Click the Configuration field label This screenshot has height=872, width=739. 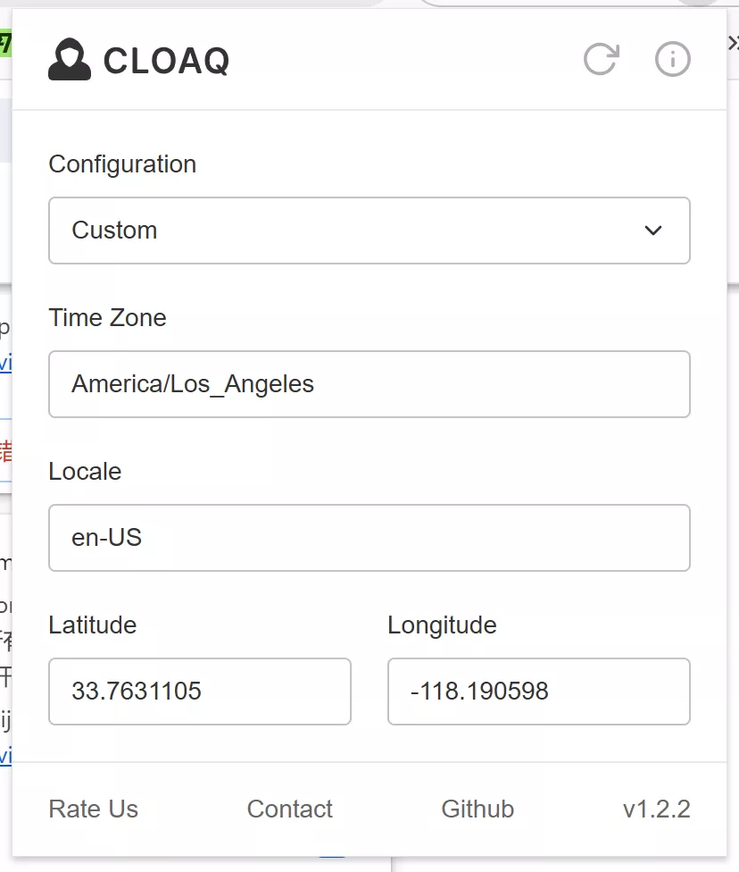[122, 164]
